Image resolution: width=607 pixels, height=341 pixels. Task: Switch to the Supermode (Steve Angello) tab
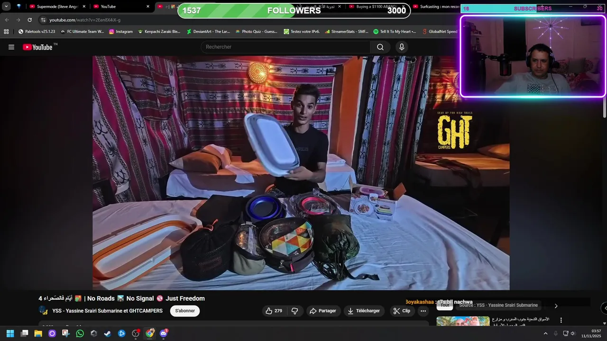(x=57, y=7)
